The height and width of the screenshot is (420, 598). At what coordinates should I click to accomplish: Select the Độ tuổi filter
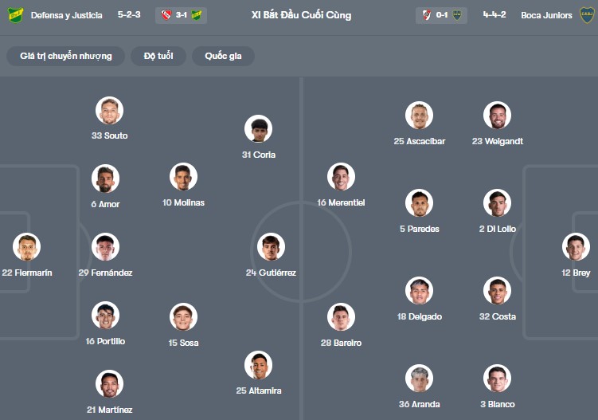pos(158,56)
